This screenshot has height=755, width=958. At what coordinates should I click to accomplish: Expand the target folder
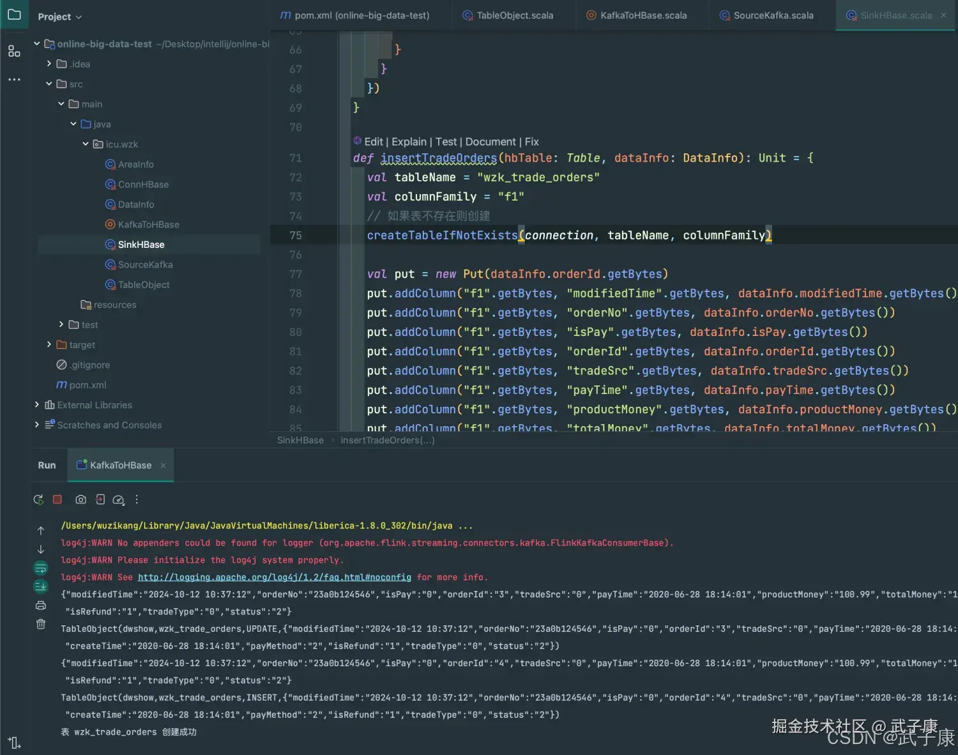(x=49, y=344)
